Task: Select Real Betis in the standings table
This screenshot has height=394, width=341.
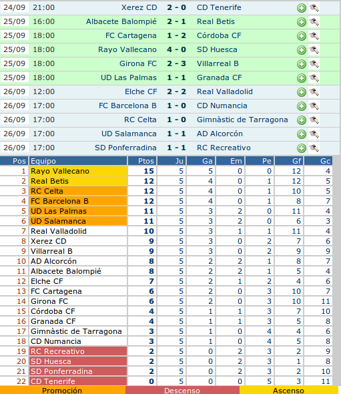Action: tap(49, 181)
